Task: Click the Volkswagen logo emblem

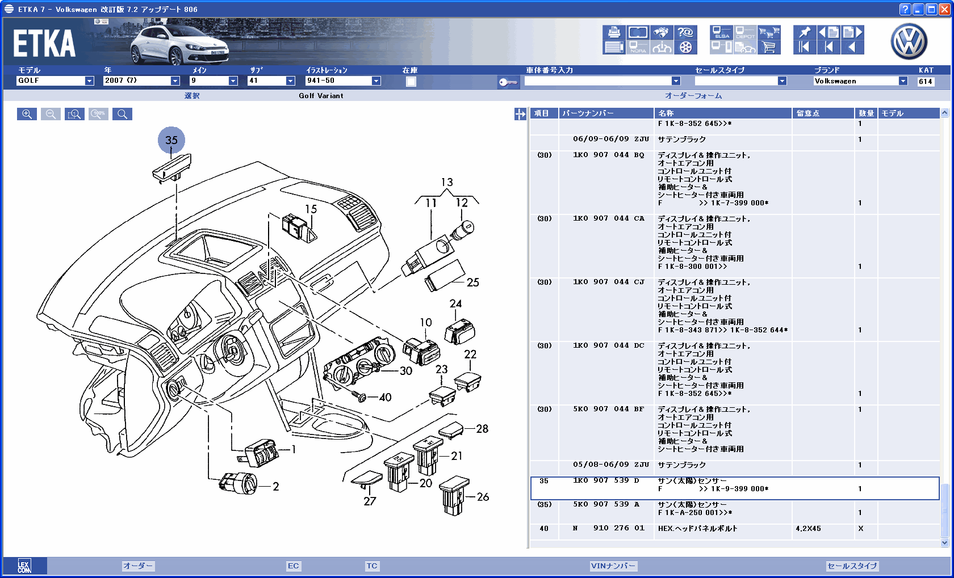Action: click(x=909, y=41)
